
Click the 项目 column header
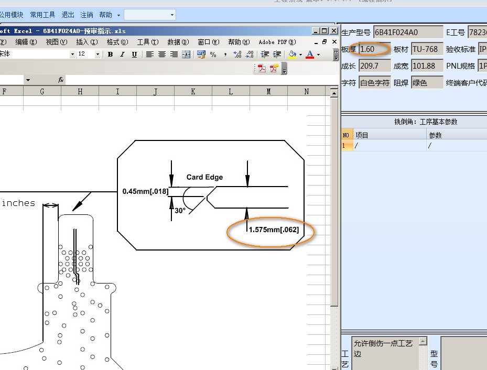[390, 135]
